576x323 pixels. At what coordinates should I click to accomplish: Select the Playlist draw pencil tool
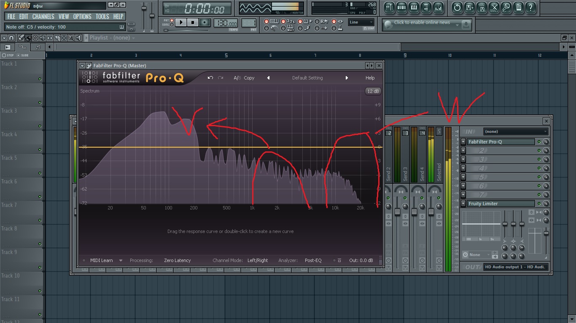click(x=21, y=38)
